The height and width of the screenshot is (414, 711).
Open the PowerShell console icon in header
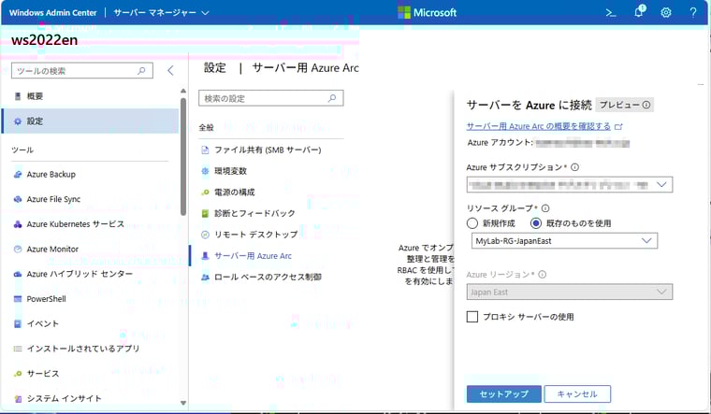pos(611,13)
